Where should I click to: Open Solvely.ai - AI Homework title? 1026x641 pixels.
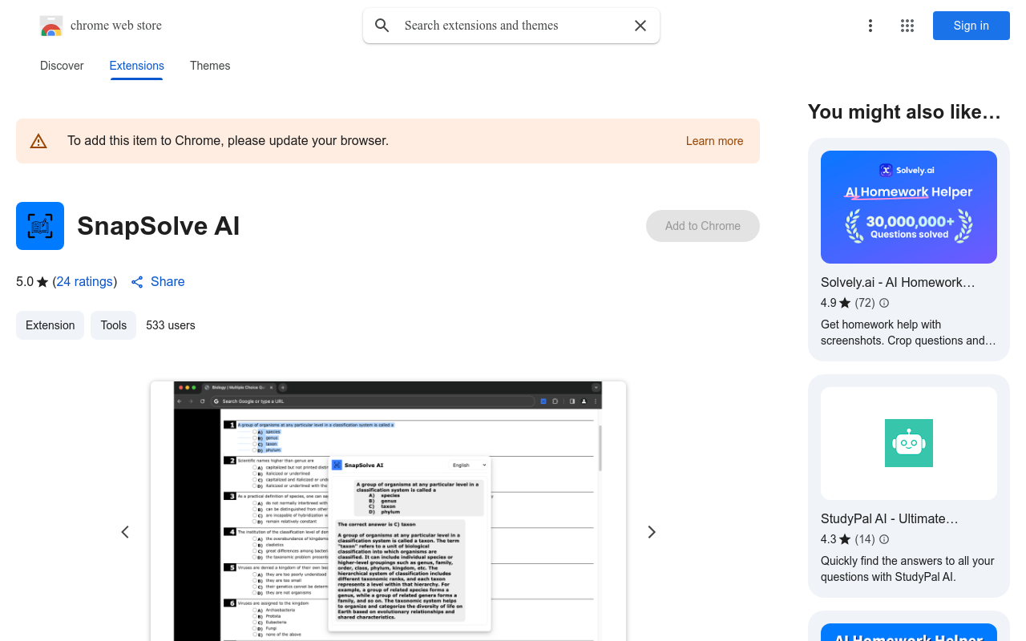(x=898, y=282)
